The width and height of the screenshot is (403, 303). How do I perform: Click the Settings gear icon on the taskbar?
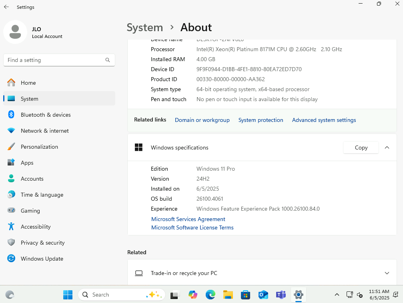pyautogui.click(x=299, y=295)
